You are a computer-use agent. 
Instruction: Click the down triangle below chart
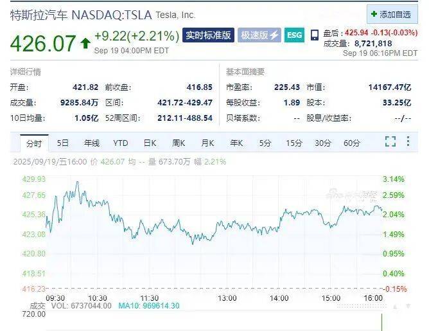point(408,307)
